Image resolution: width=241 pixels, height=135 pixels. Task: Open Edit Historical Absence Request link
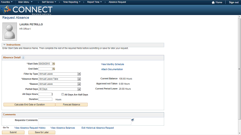coord(98,128)
